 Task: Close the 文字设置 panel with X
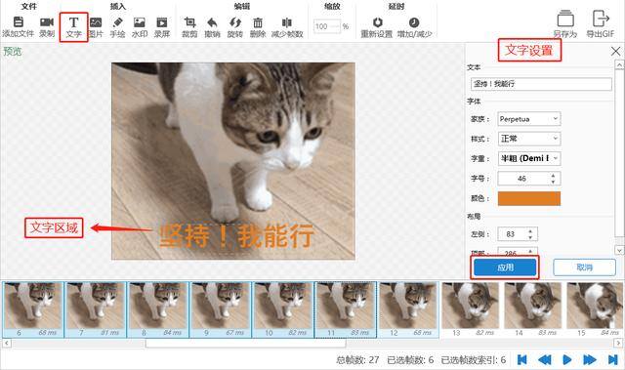coord(615,51)
